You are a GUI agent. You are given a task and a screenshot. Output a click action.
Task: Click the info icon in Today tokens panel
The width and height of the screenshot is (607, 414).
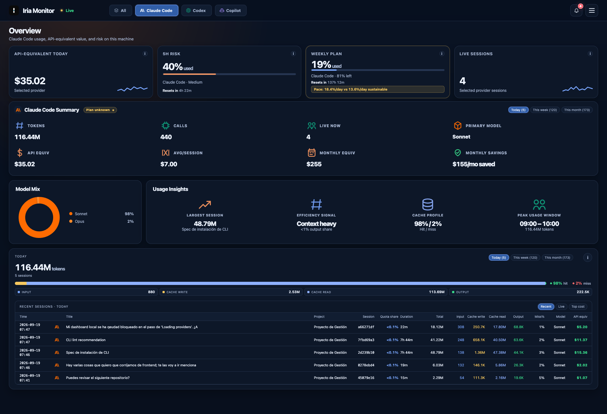pyautogui.click(x=588, y=257)
